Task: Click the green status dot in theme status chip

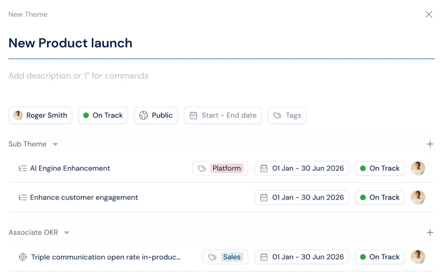Action: [x=86, y=115]
